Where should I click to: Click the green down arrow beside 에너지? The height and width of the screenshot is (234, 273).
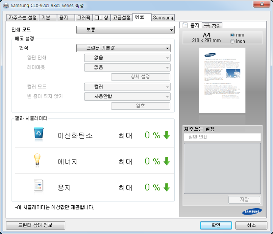pos(167,161)
